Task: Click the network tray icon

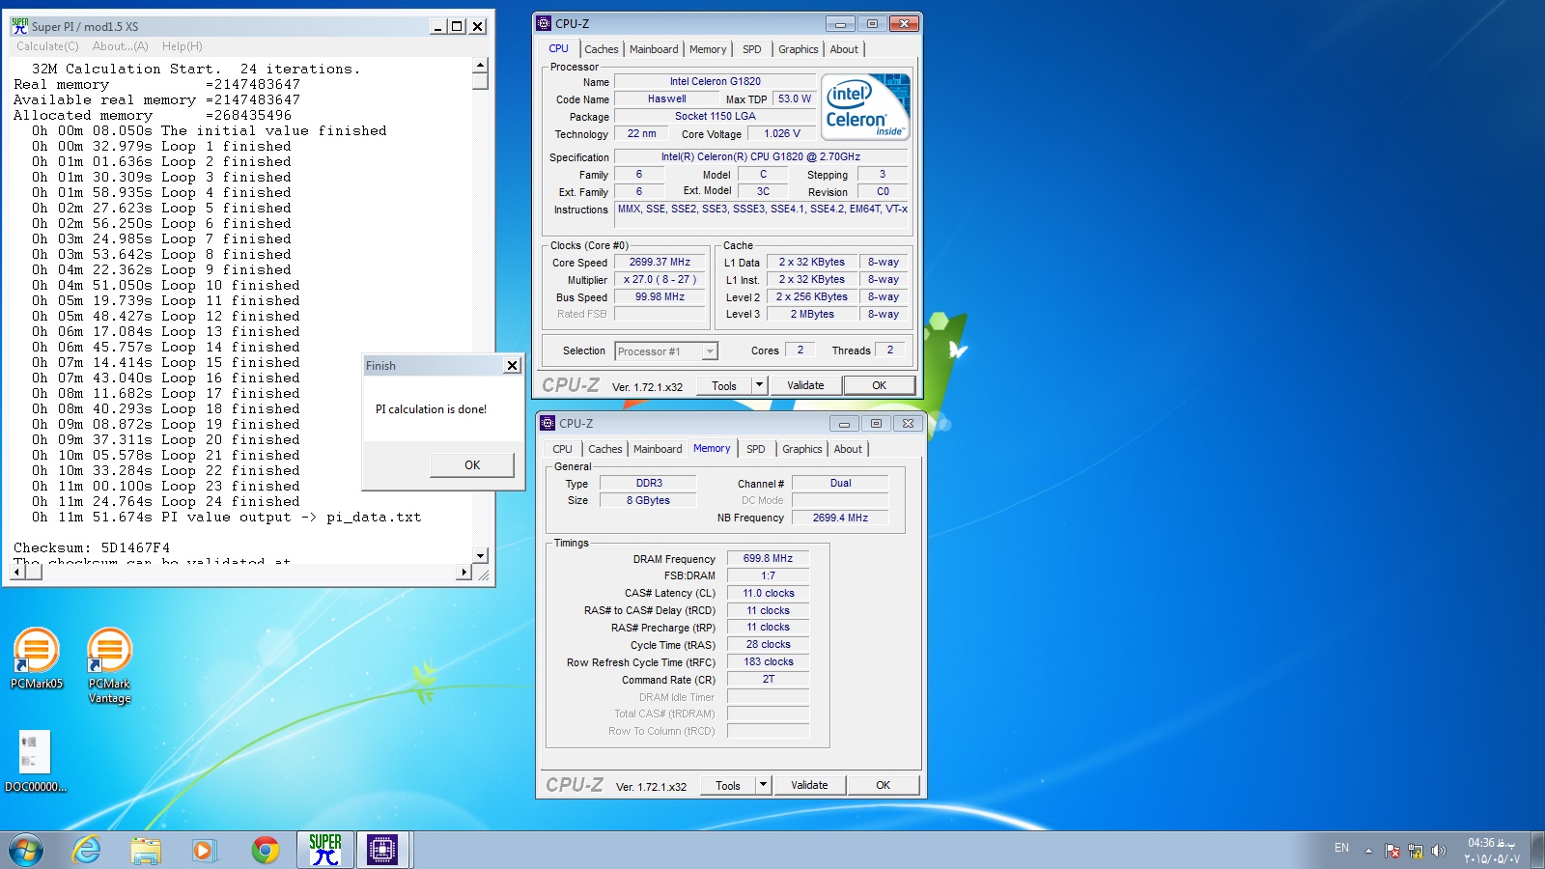Action: [x=1416, y=851]
